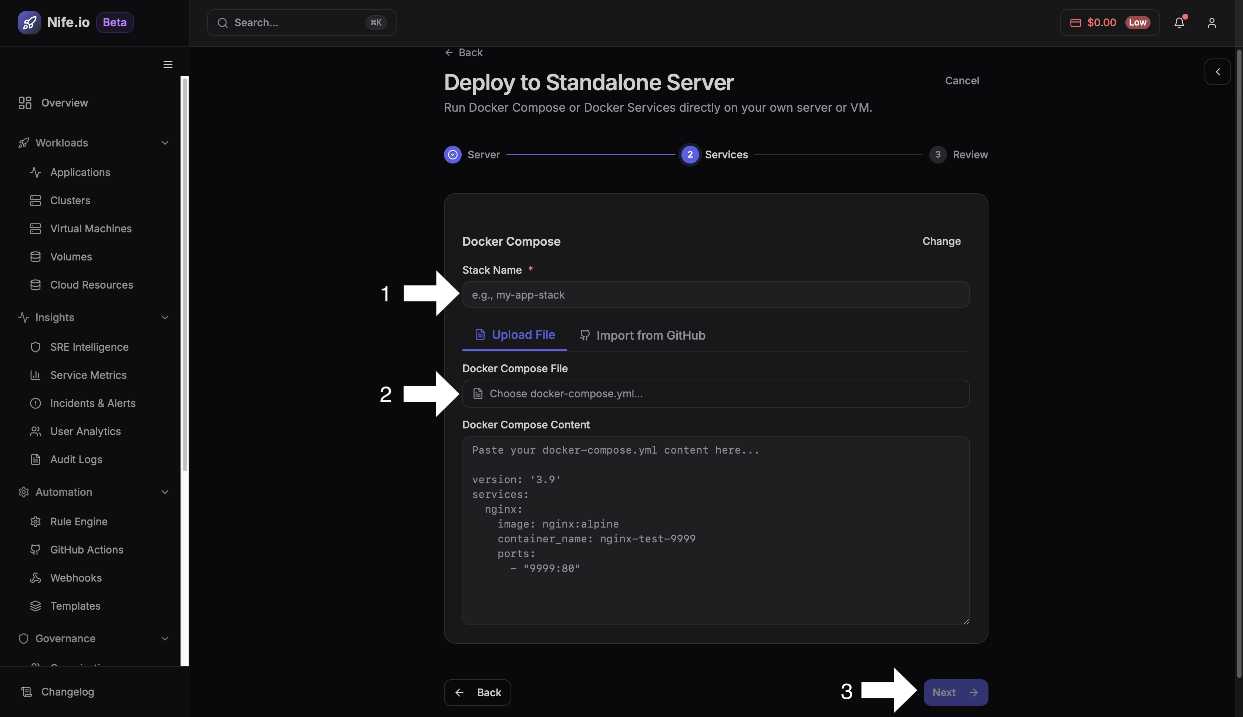The height and width of the screenshot is (717, 1243).
Task: Collapse the right side panel chevron
Action: click(x=1217, y=72)
